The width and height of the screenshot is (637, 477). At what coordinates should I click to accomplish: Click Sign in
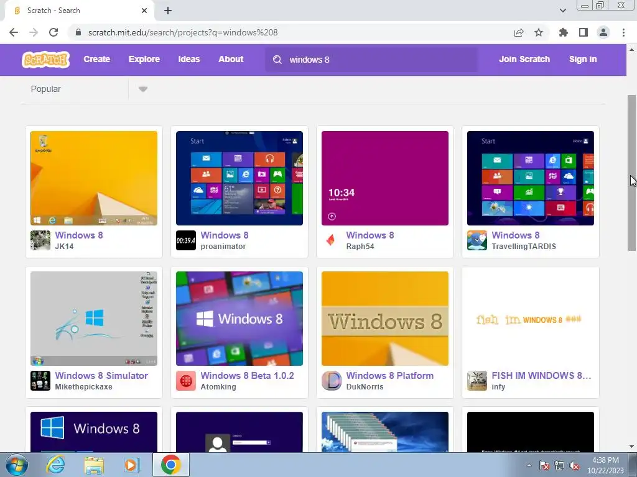(583, 59)
